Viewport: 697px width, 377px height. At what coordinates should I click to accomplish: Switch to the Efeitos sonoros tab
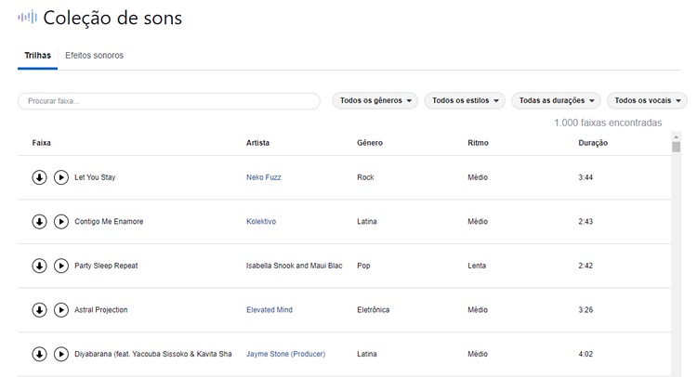coord(94,56)
